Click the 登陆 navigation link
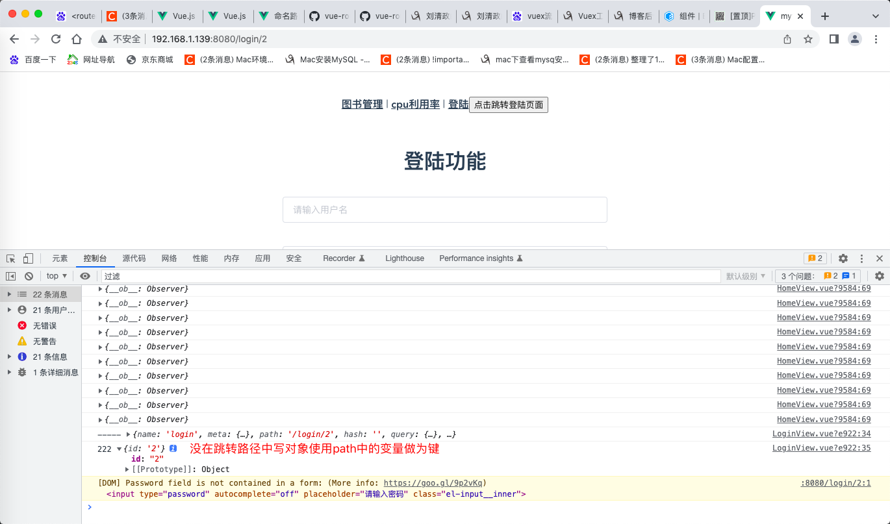This screenshot has width=890, height=524. (x=459, y=104)
